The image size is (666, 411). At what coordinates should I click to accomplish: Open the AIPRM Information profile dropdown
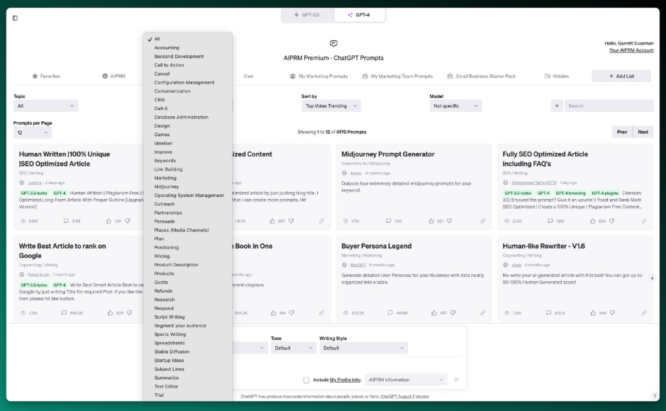(x=406, y=380)
